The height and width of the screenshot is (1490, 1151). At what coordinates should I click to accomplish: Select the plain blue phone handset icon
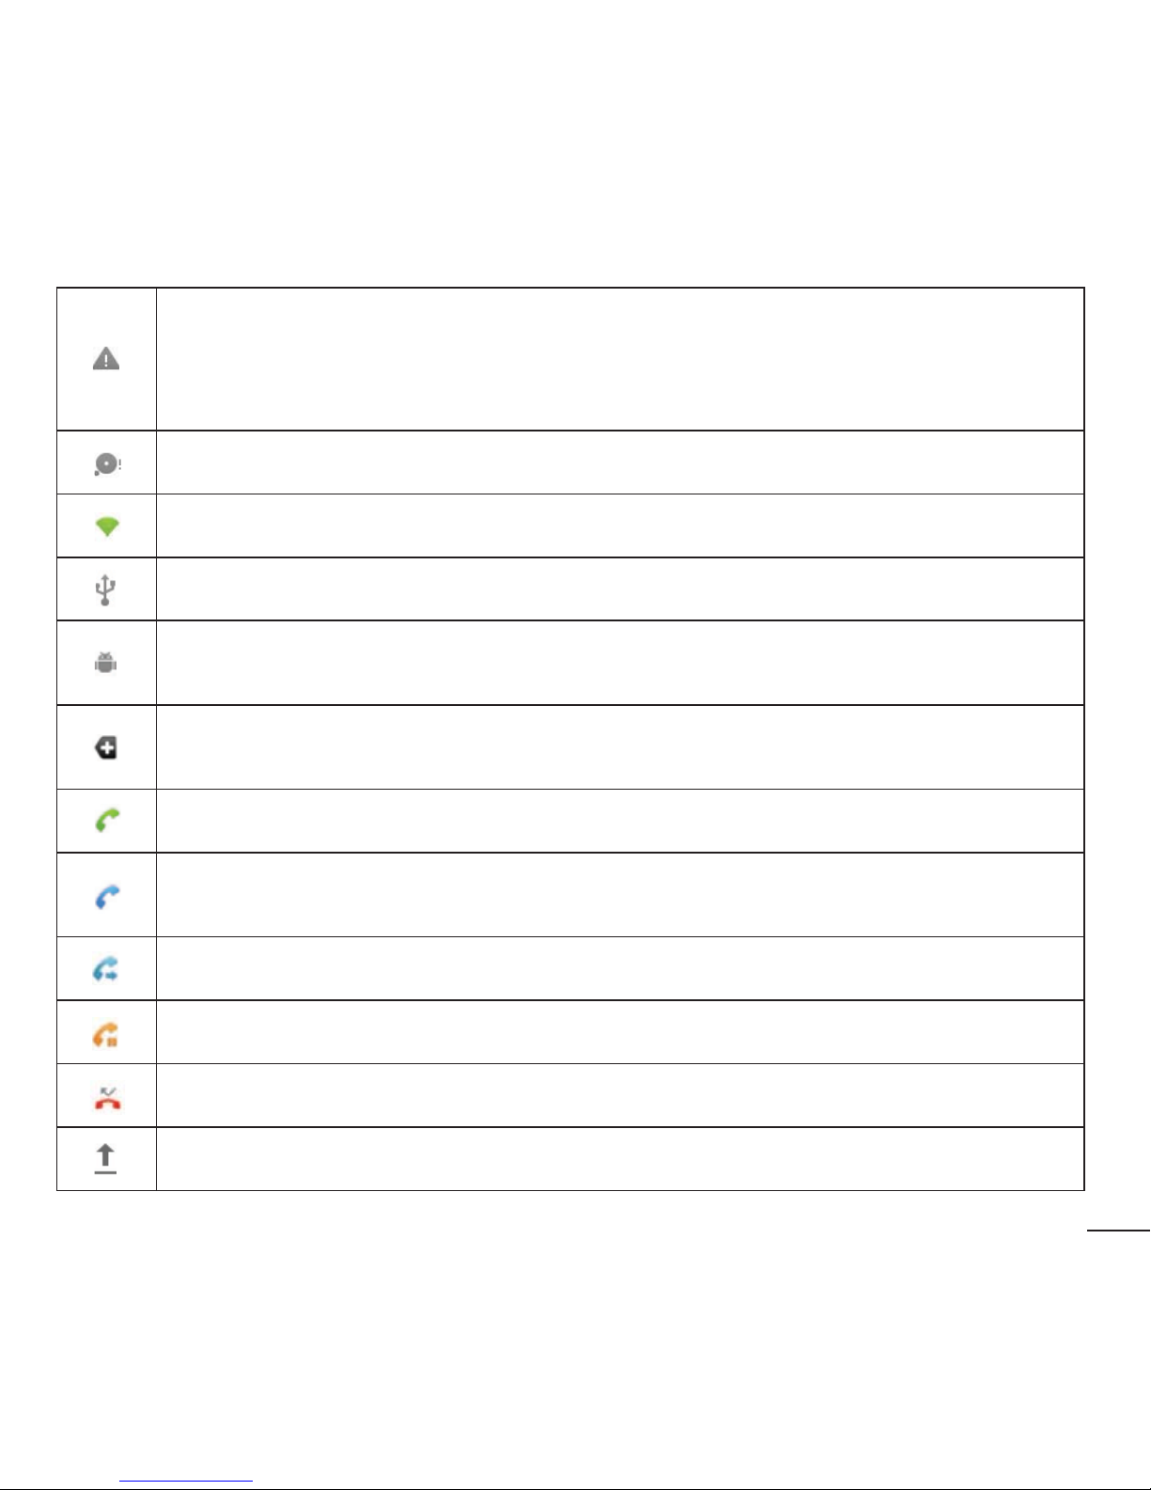tap(107, 896)
